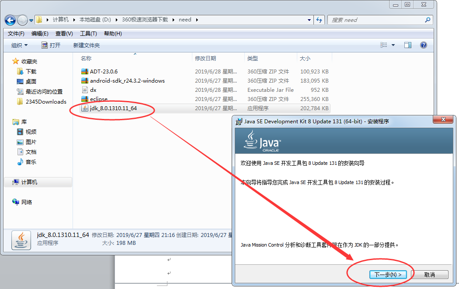Select 网络 in the navigation pane
The width and height of the screenshot is (459, 289).
(27, 202)
